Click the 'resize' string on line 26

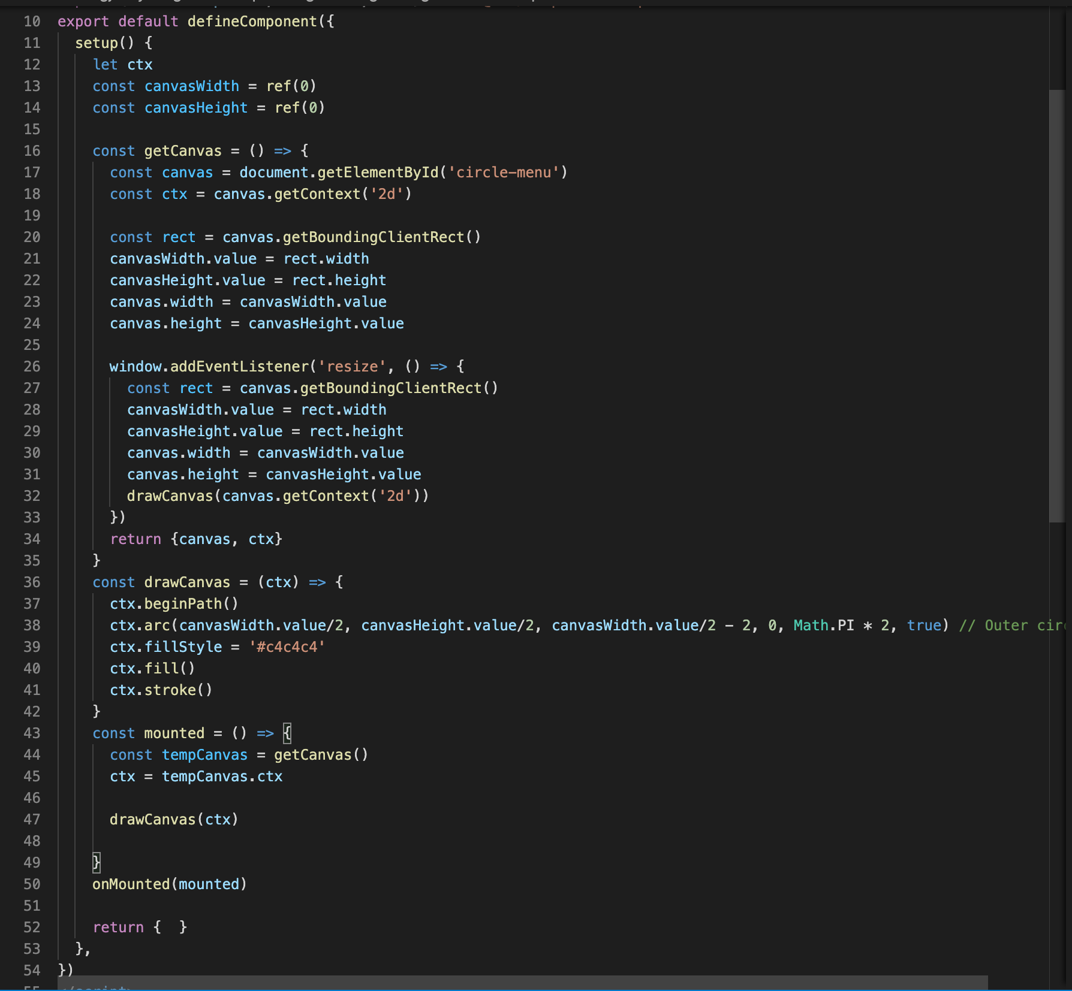pyautogui.click(x=352, y=367)
